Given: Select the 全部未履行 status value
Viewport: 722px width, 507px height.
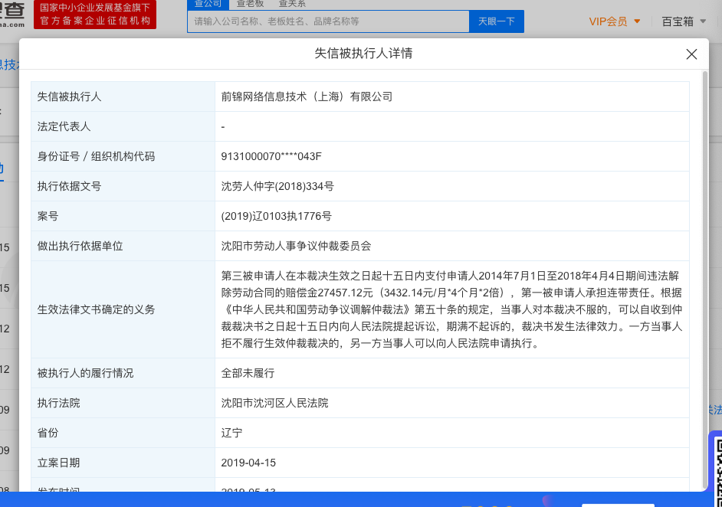Looking at the screenshot, I should [248, 373].
